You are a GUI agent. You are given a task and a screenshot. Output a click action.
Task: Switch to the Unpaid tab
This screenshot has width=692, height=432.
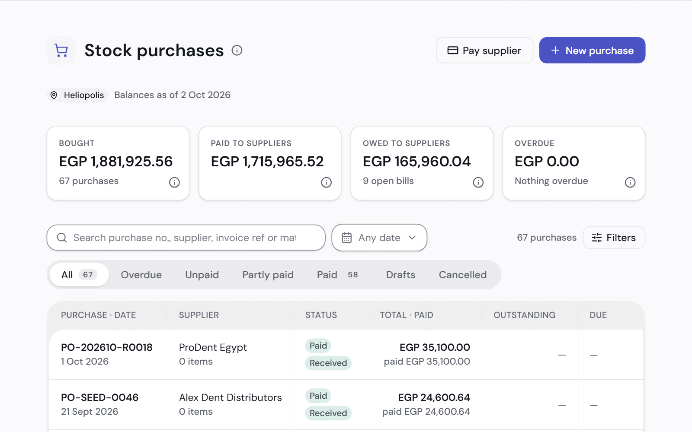pos(202,275)
